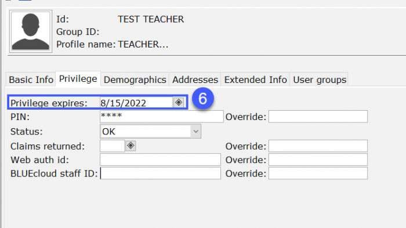Click the PIN Override field

click(318, 117)
